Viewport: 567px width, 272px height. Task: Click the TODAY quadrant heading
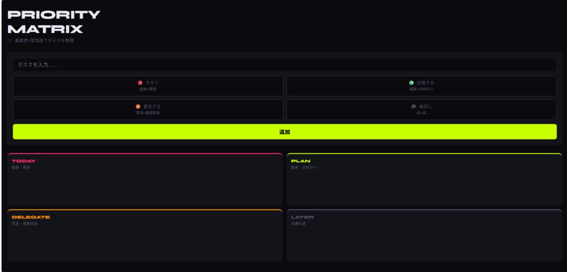click(23, 161)
